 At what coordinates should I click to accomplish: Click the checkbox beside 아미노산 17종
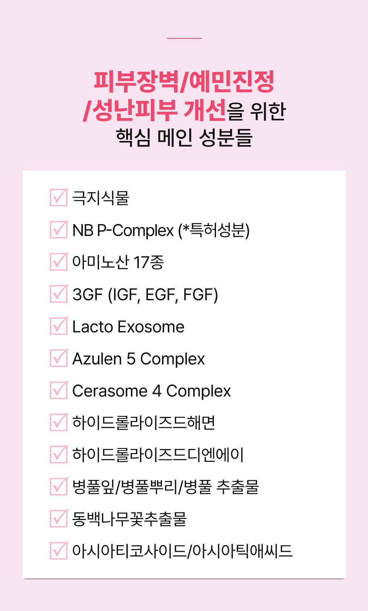click(x=59, y=261)
